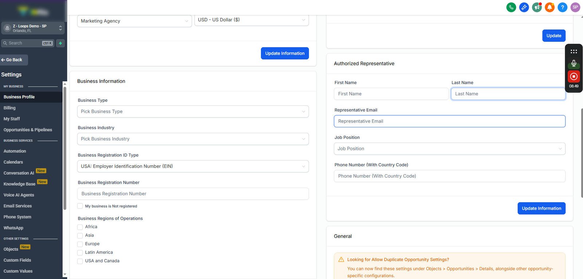583x279 pixels.
Task: Open the orange bell notifications icon
Action: pos(549,7)
